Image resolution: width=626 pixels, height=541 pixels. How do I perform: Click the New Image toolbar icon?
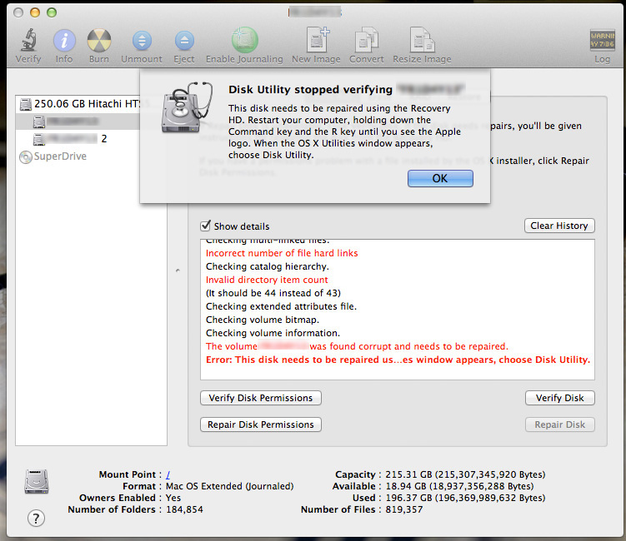[317, 39]
